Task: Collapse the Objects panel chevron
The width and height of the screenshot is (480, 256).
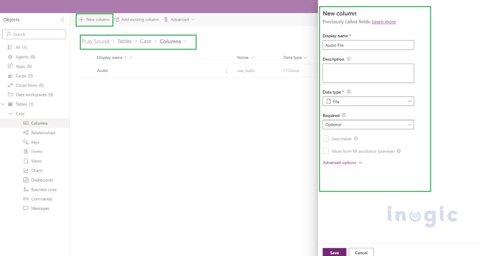Action: pyautogui.click(x=63, y=20)
